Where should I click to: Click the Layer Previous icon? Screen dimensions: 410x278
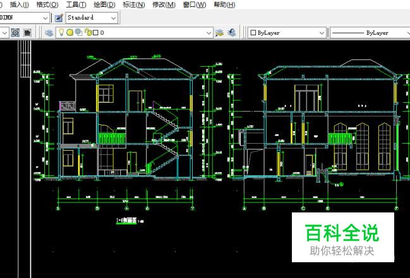[x=232, y=33]
